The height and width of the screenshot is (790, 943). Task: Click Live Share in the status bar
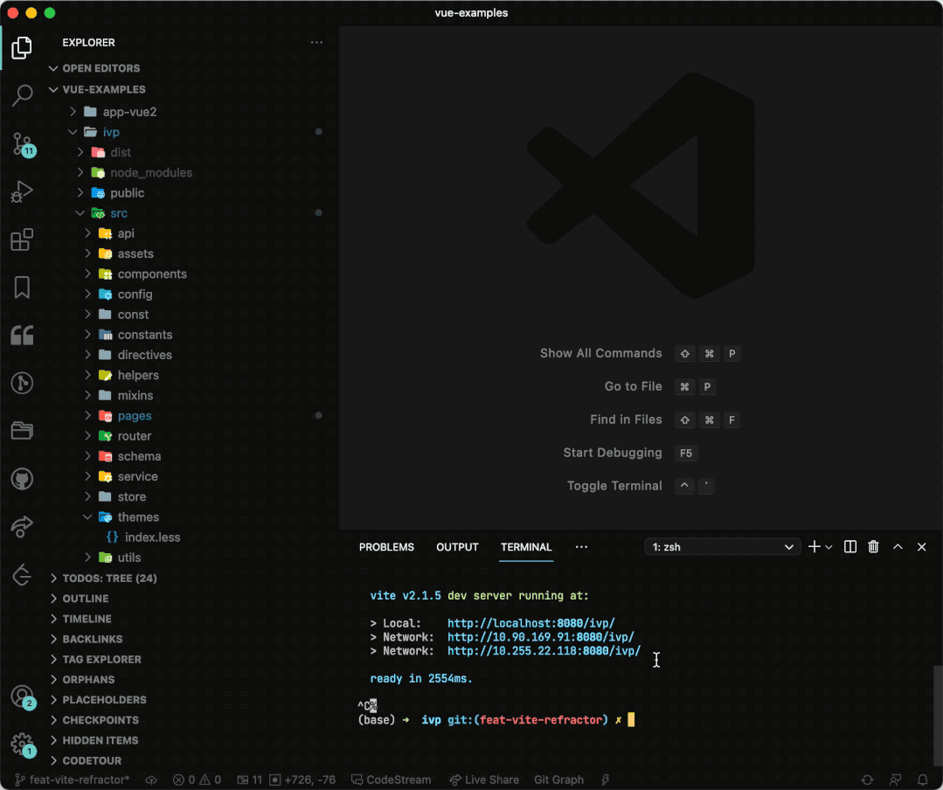point(484,780)
